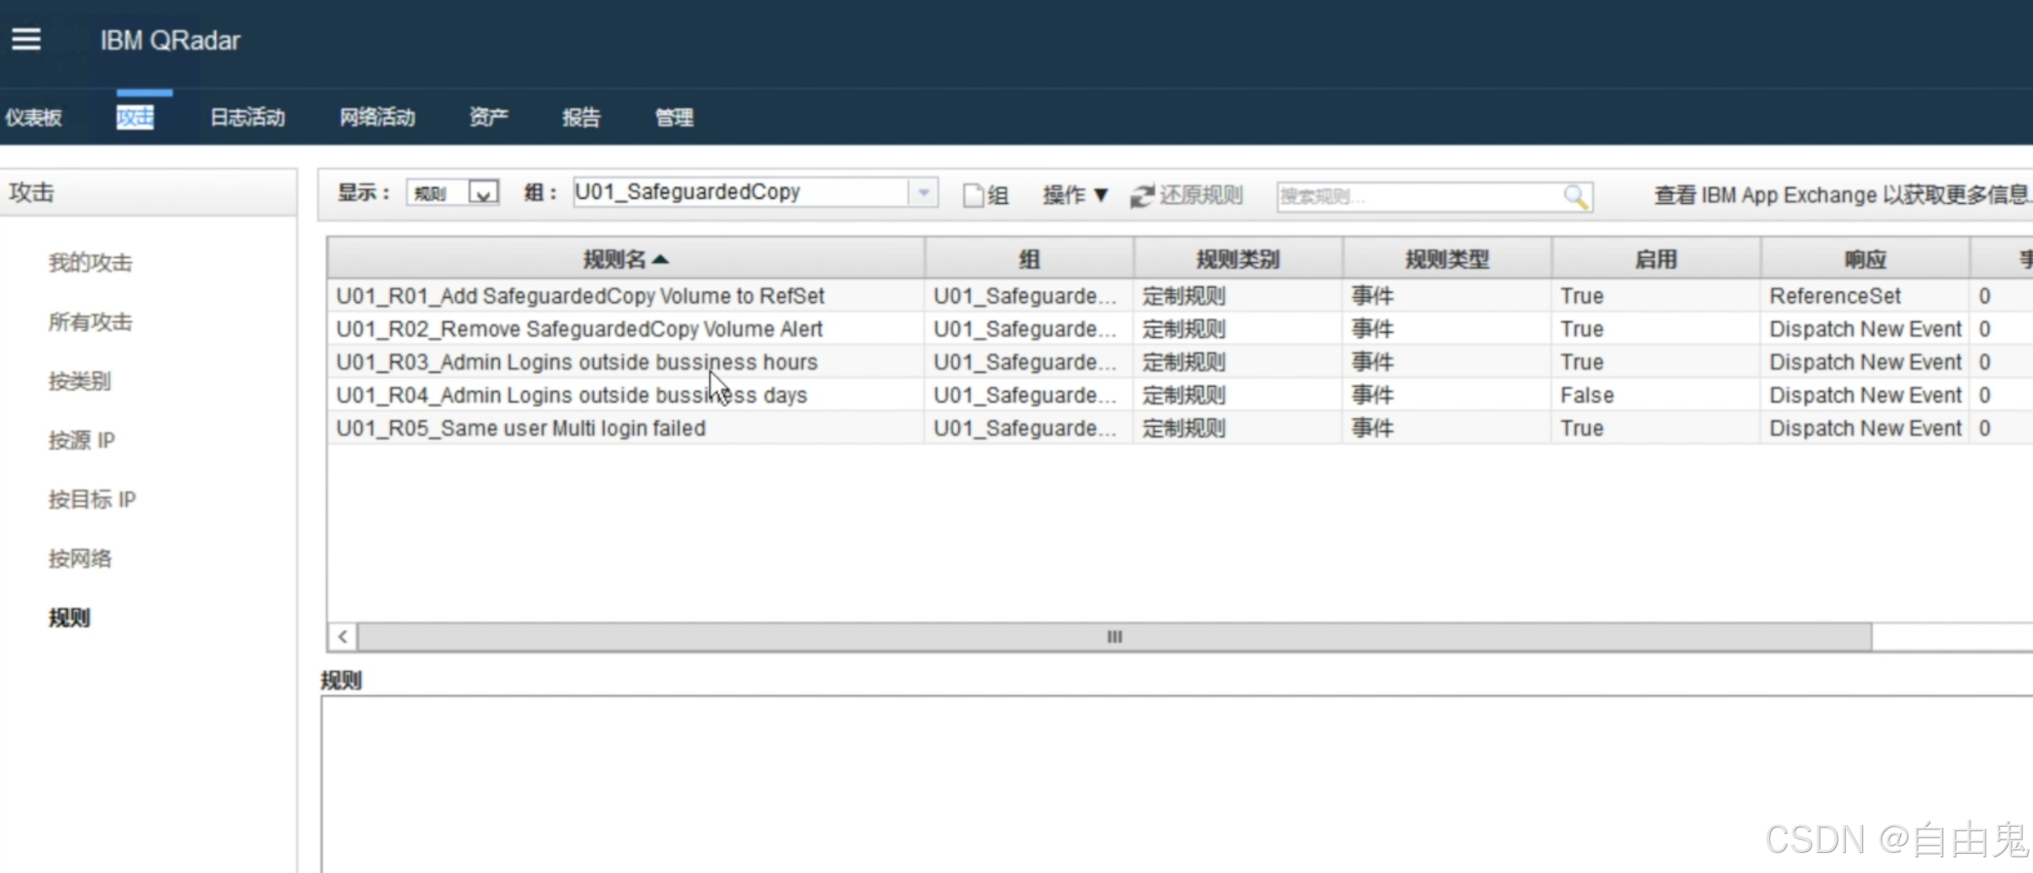2033x873 pixels.
Task: Open 按目标 IP in sidebar
Action: point(92,499)
